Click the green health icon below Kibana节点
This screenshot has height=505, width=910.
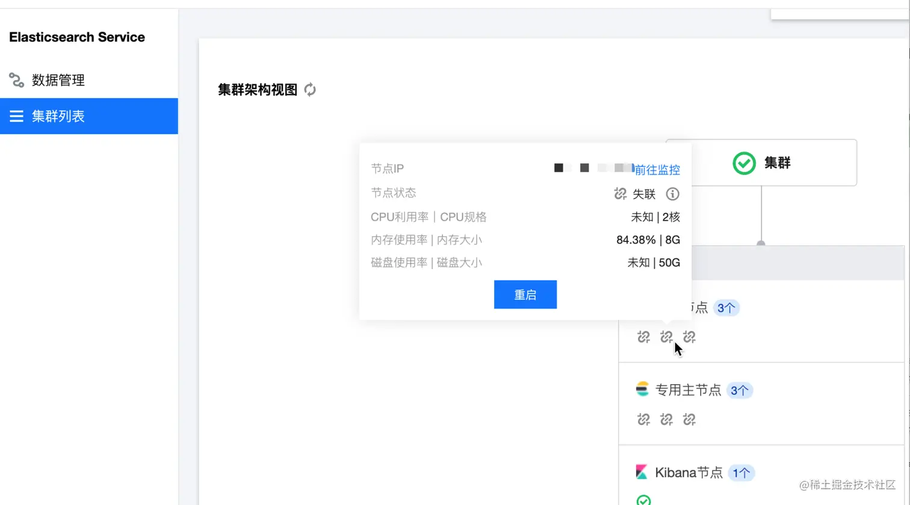pyautogui.click(x=644, y=500)
